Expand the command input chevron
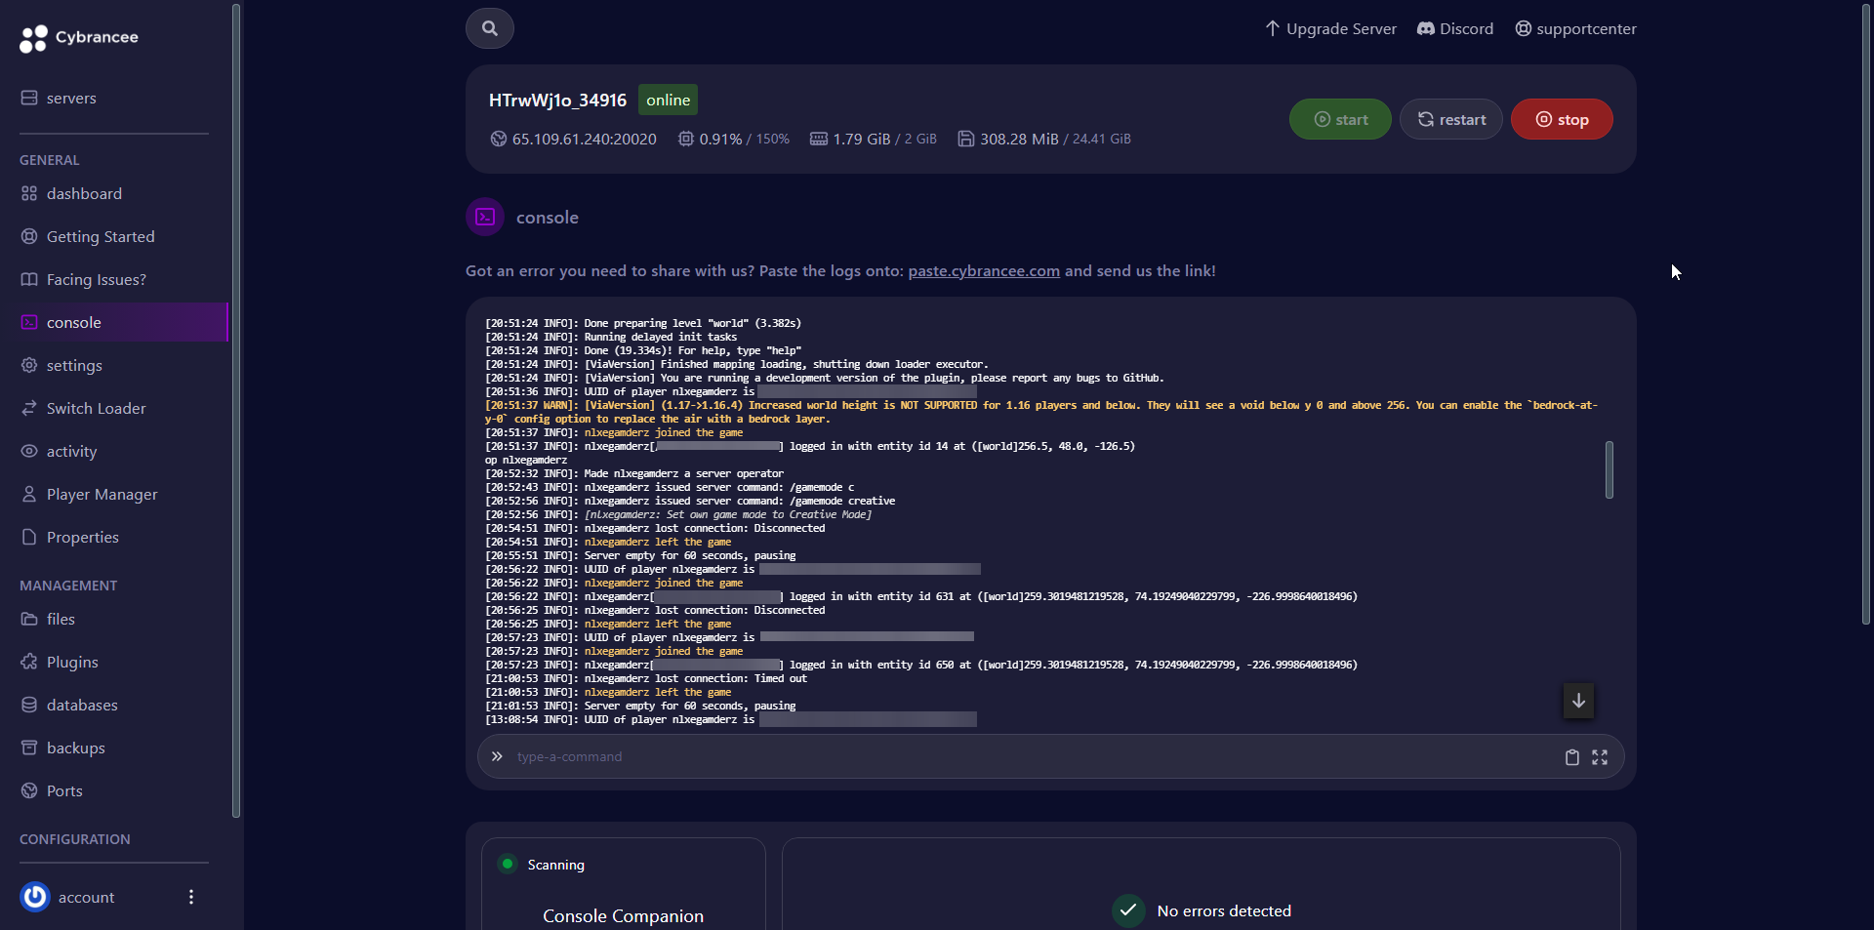Viewport: 1874px width, 930px height. pyautogui.click(x=497, y=757)
